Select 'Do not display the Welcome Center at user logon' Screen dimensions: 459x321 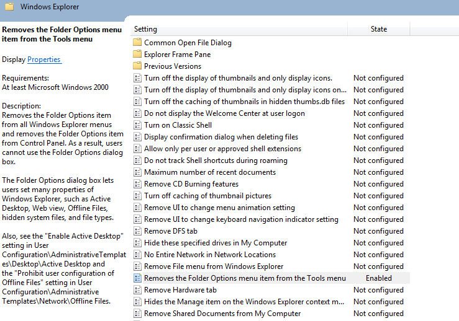point(224,113)
